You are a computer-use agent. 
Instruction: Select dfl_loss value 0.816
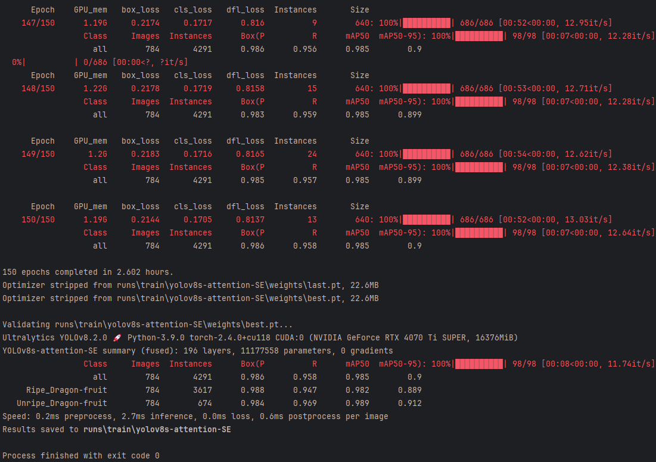click(252, 23)
